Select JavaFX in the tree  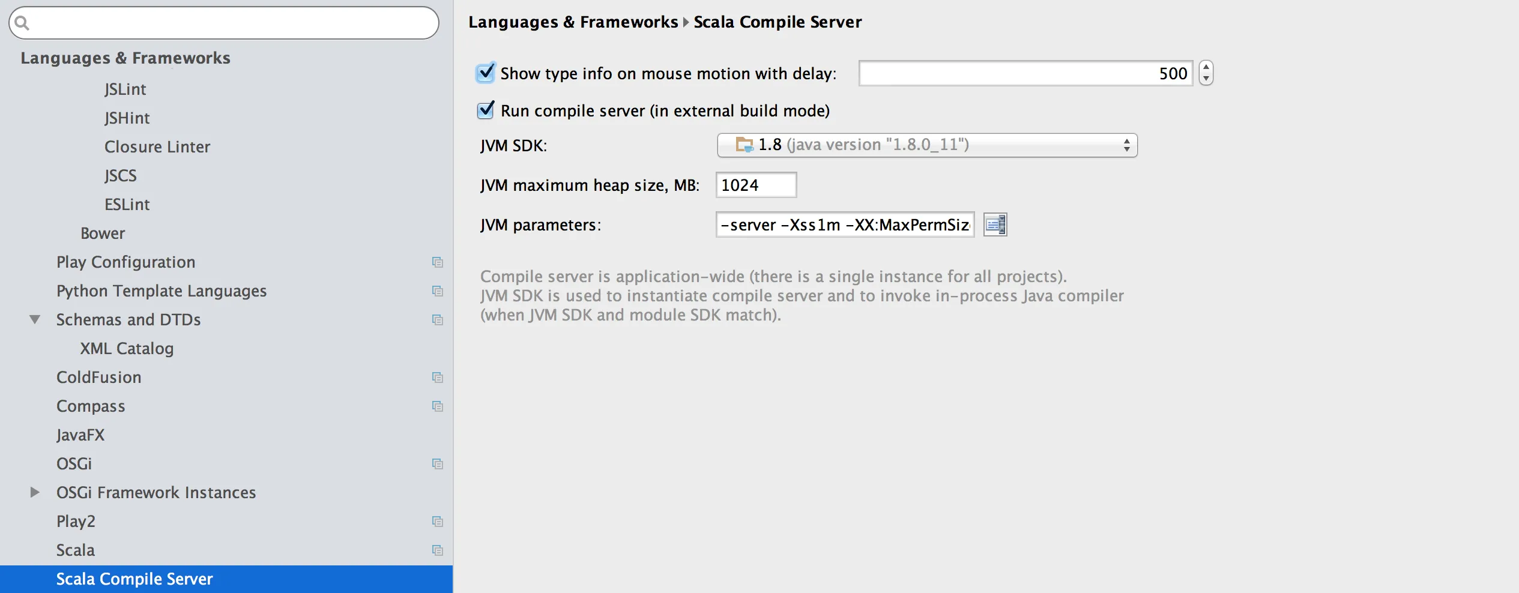(x=80, y=435)
